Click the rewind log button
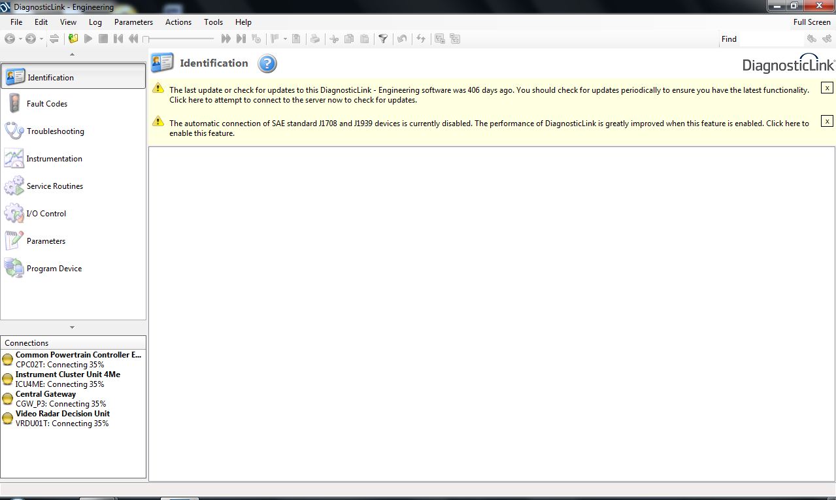The height and width of the screenshot is (500, 836). [x=133, y=39]
